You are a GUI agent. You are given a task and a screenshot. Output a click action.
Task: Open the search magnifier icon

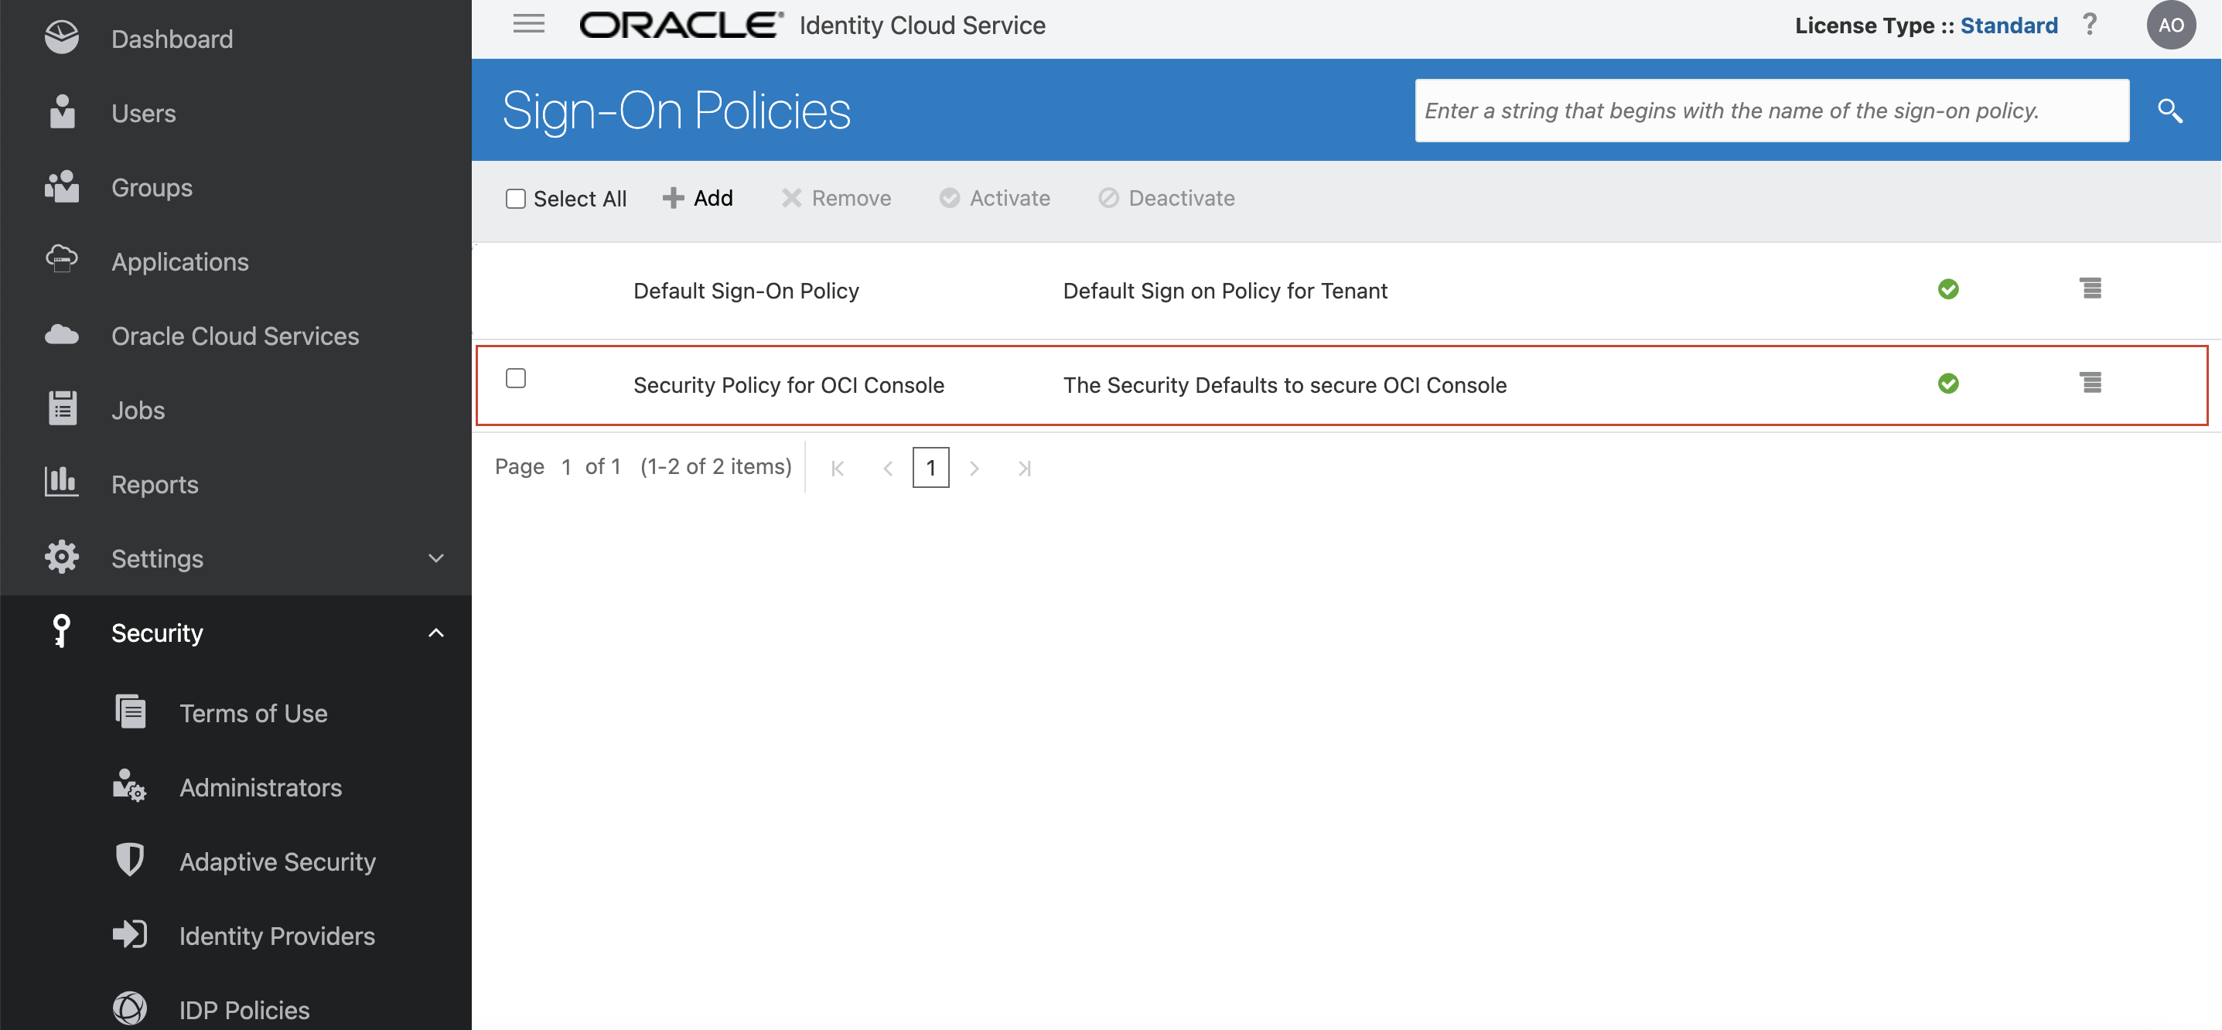pyautogui.click(x=2170, y=111)
